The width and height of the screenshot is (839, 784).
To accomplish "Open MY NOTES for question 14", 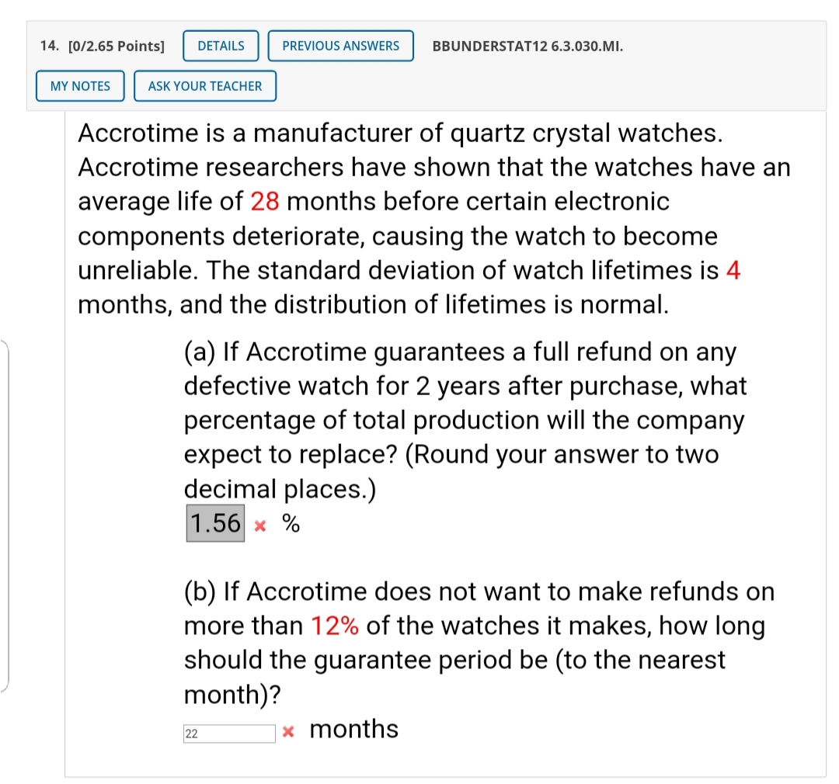I will pyautogui.click(x=79, y=86).
